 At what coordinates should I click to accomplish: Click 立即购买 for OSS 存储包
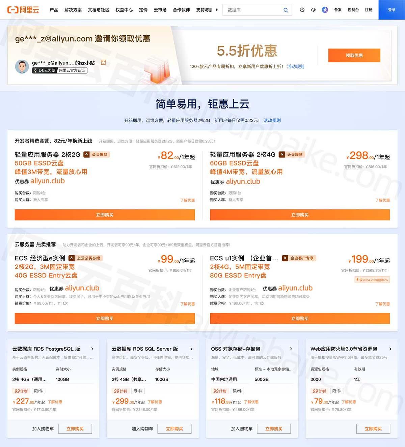point(274,429)
